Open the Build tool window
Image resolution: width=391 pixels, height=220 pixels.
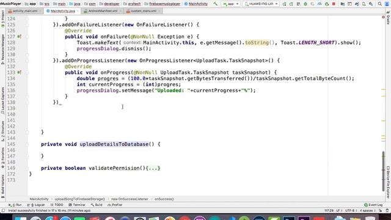[97, 205]
